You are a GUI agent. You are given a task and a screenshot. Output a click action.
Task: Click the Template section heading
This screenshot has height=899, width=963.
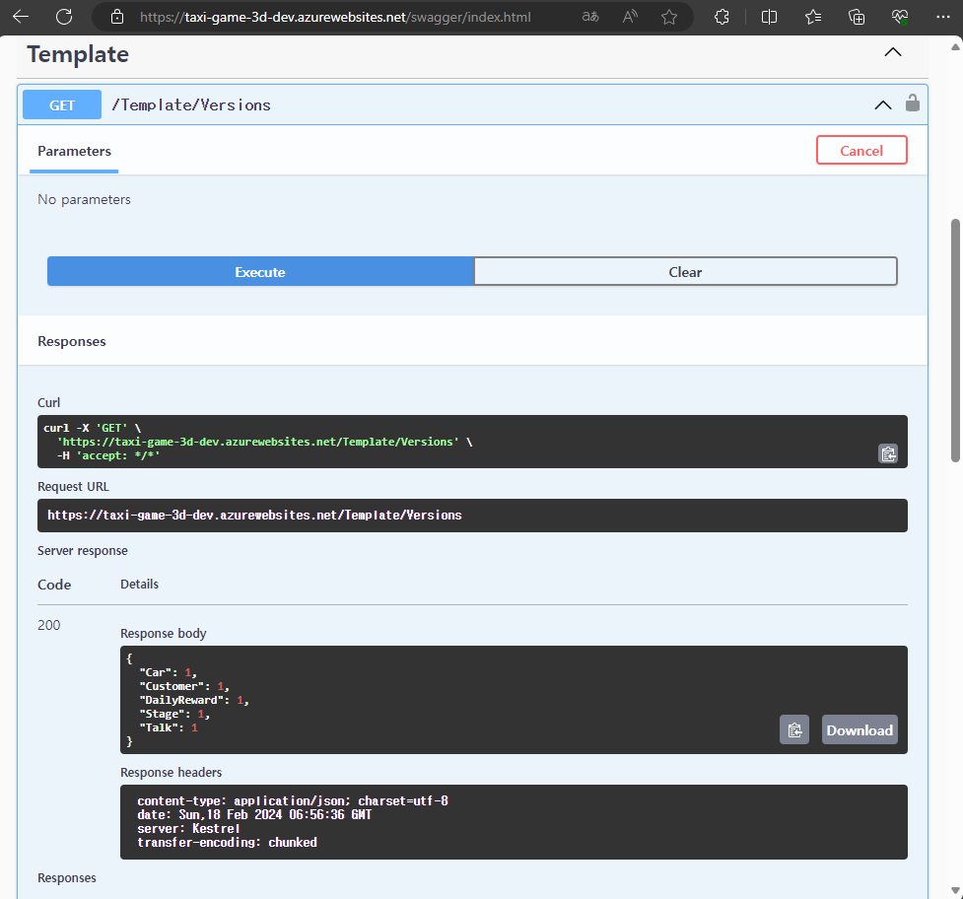[78, 54]
